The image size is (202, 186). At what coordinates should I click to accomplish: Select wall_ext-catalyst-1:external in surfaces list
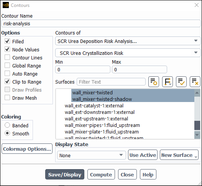tap(94, 106)
